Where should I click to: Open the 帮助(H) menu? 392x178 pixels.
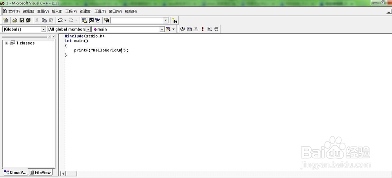[x=131, y=11]
